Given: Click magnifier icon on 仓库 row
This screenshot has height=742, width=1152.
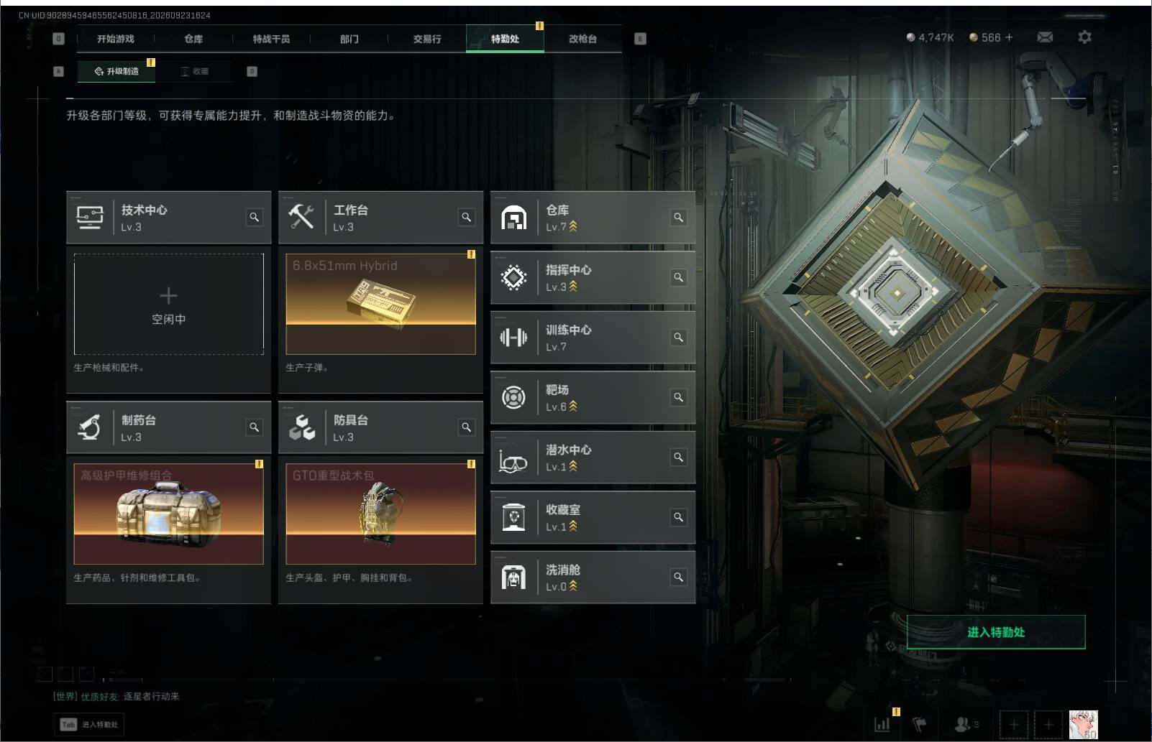Looking at the screenshot, I should point(678,217).
